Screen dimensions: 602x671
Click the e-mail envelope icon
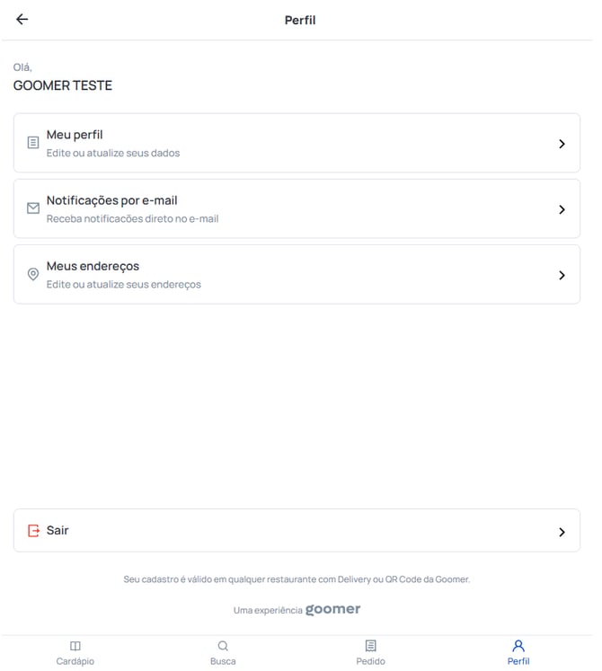tap(33, 208)
